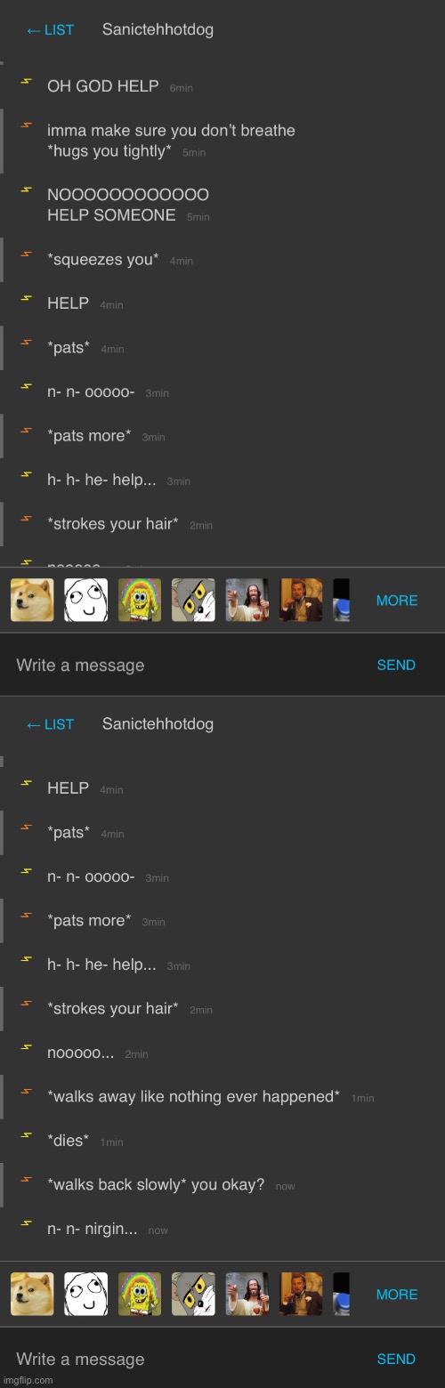
Task: Click SEND in the lower chat
Action: click(x=396, y=1359)
